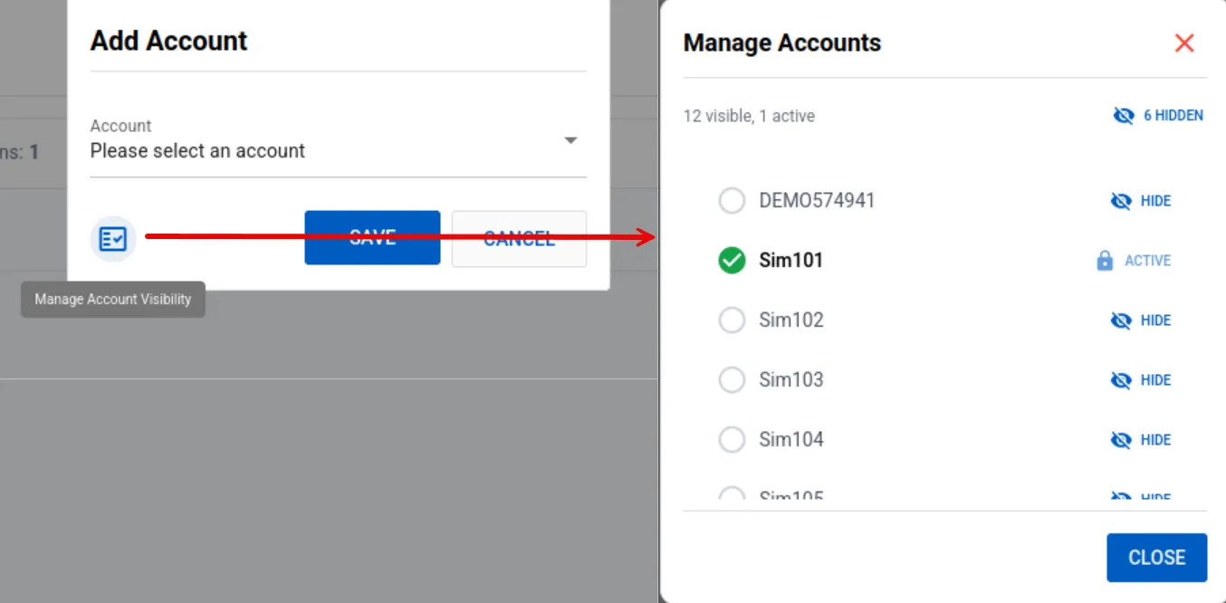Screen dimensions: 1226x603
Task: Hide the Sim102 account
Action: tap(1141, 321)
